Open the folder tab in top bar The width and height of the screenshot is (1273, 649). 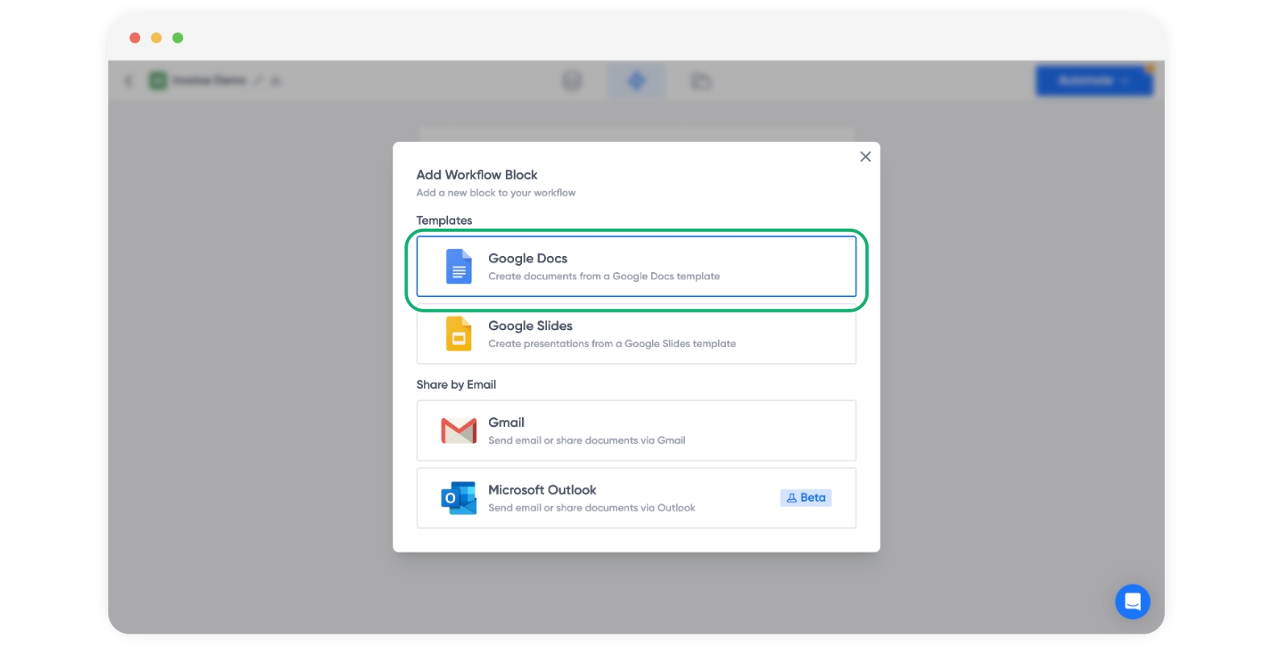coord(701,81)
